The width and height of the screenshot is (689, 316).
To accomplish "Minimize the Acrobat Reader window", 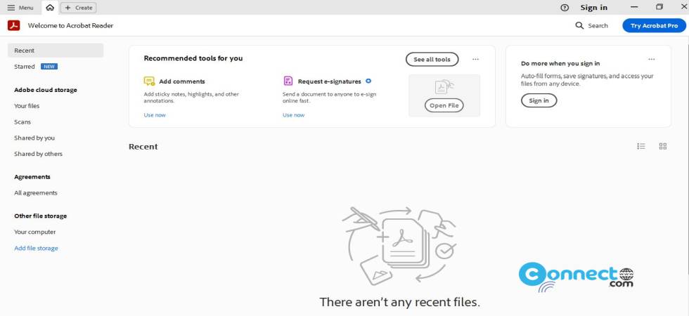I will 634,8.
